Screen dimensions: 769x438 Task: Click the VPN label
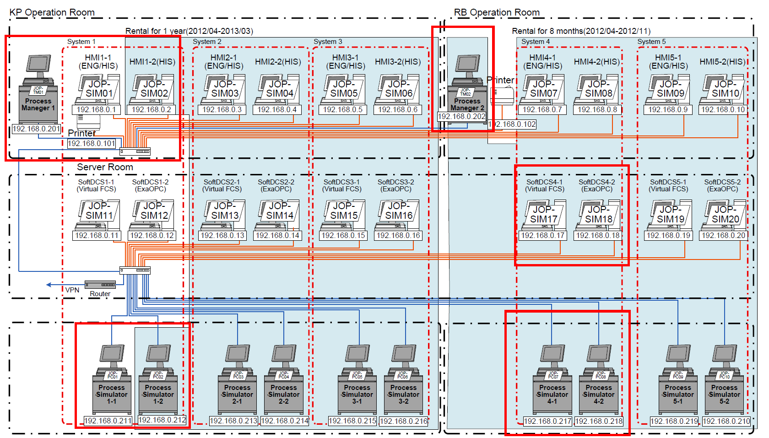point(72,290)
